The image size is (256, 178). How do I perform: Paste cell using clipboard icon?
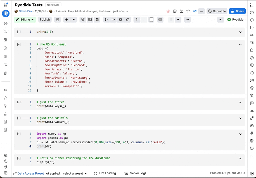97,20
